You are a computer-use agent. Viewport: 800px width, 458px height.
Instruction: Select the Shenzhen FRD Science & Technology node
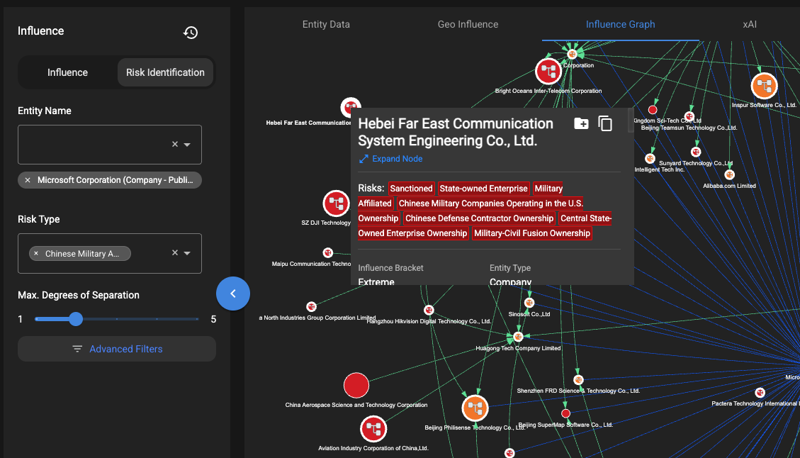coord(578,380)
